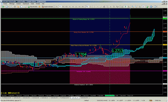Click the MMPeriod=15 chart text

pos(14,93)
